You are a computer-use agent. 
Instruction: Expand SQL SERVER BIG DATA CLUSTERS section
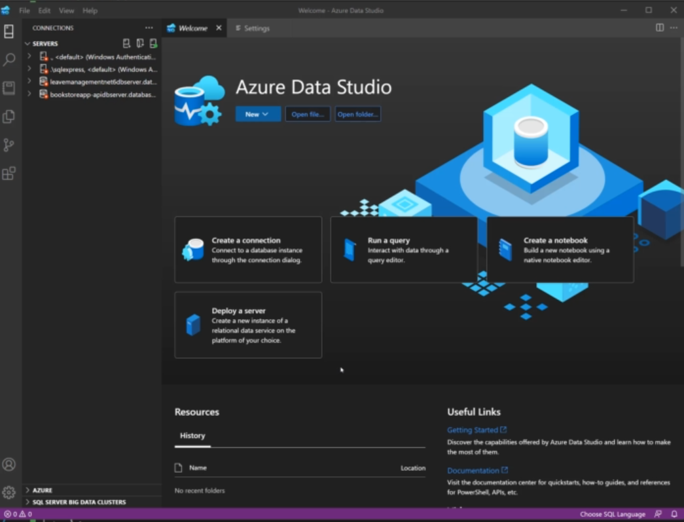coord(27,502)
